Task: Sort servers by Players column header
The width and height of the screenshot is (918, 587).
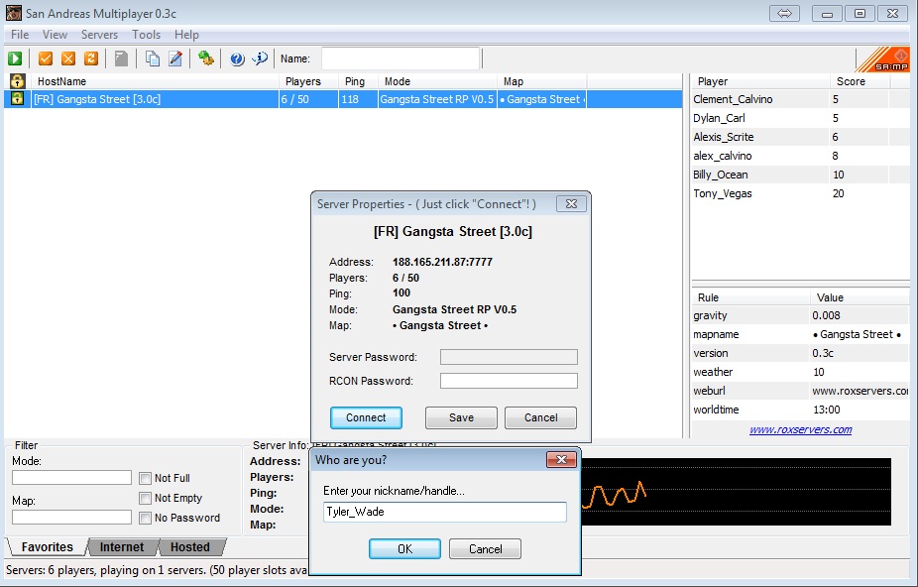Action: click(x=308, y=81)
